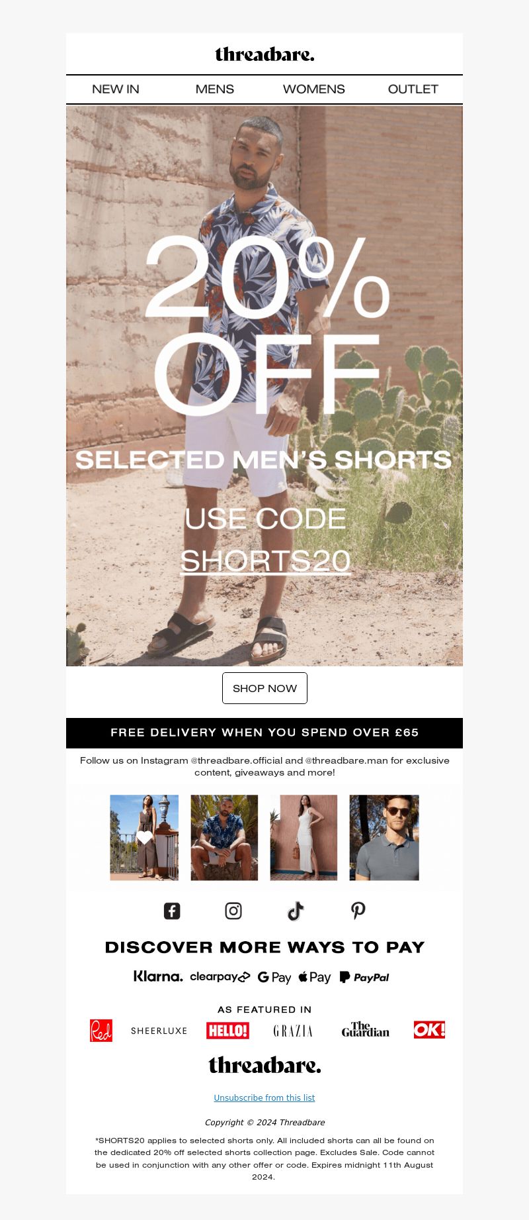
Task: Click the HELLO! magazine logo
Action: coord(227,1031)
